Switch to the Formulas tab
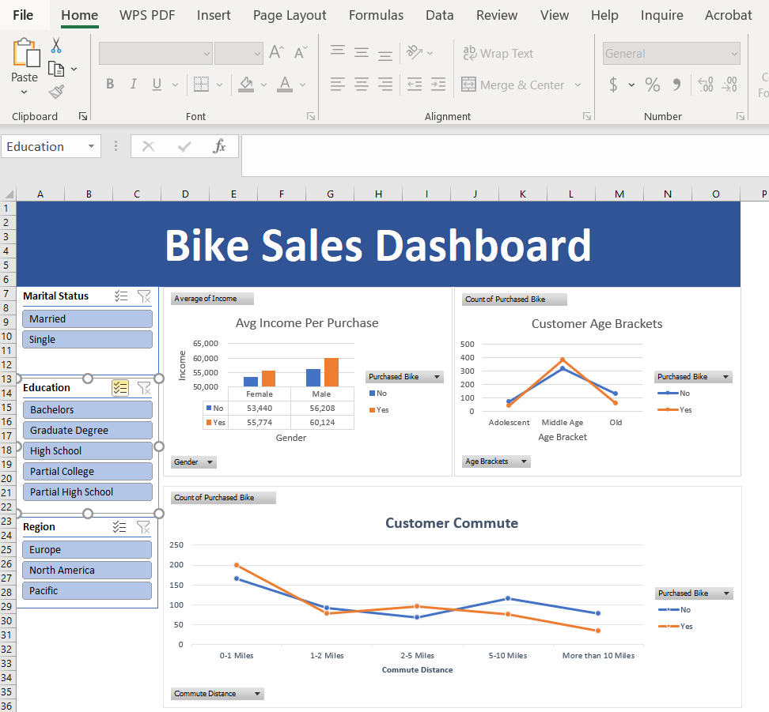This screenshot has width=769, height=712. 376,15
